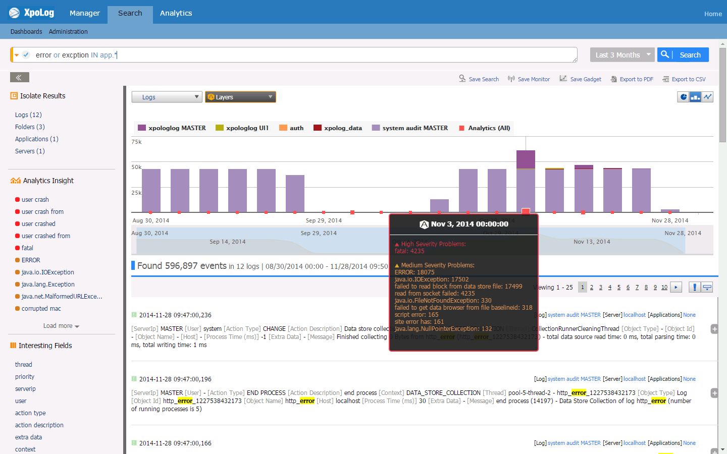This screenshot has width=727, height=454.
Task: Open the Layers dropdown above the chart
Action: point(240,96)
